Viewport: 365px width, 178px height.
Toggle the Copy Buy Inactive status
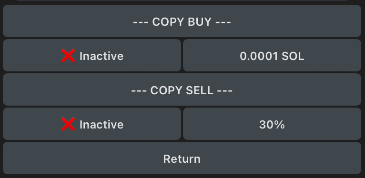(x=92, y=55)
